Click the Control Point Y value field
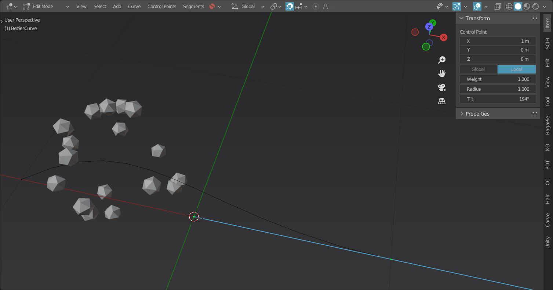 coord(498,50)
